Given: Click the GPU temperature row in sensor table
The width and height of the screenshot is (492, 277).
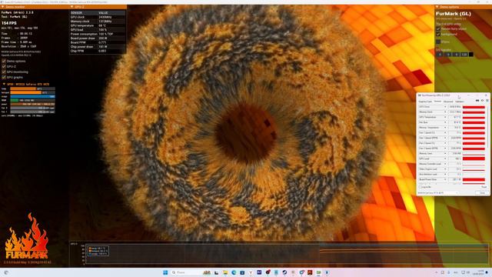Looking at the screenshot, I should point(98,25).
